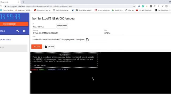Click the SSH command text field
Screen dimensions: 171x96
59,39
